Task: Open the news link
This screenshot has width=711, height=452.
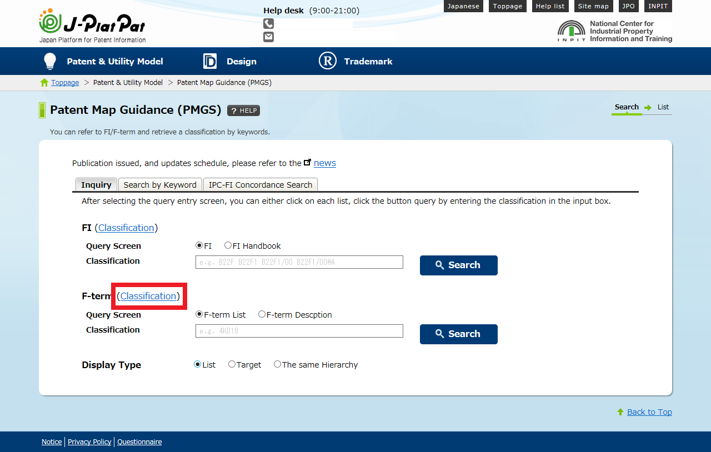Action: pyautogui.click(x=325, y=163)
